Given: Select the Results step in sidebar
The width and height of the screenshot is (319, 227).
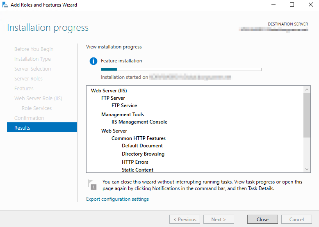Looking at the screenshot, I should (42, 127).
